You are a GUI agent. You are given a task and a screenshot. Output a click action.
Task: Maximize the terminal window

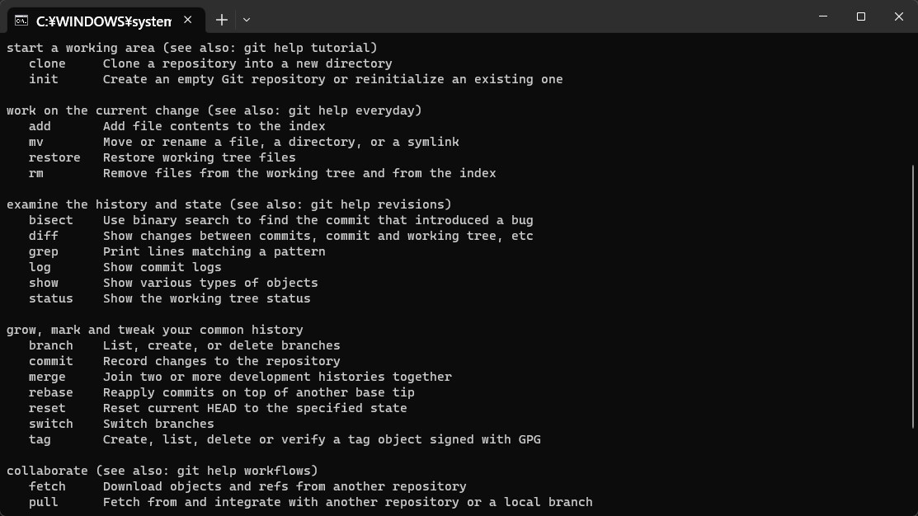click(860, 16)
